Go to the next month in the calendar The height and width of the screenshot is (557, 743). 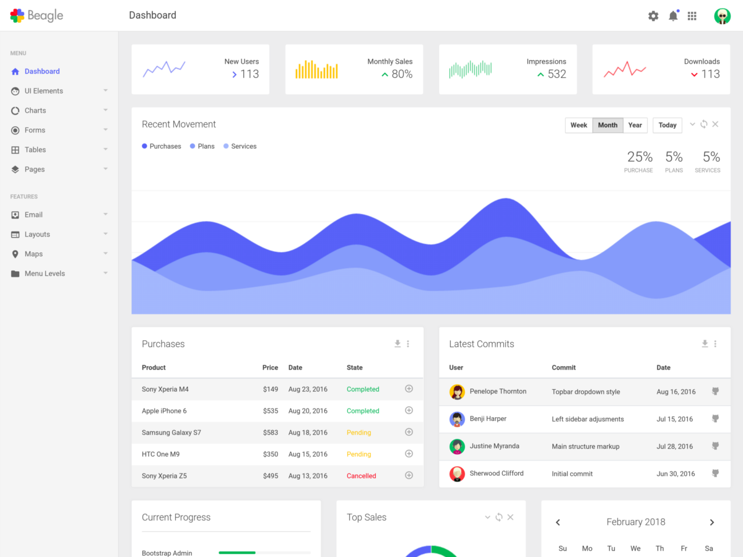click(x=712, y=522)
